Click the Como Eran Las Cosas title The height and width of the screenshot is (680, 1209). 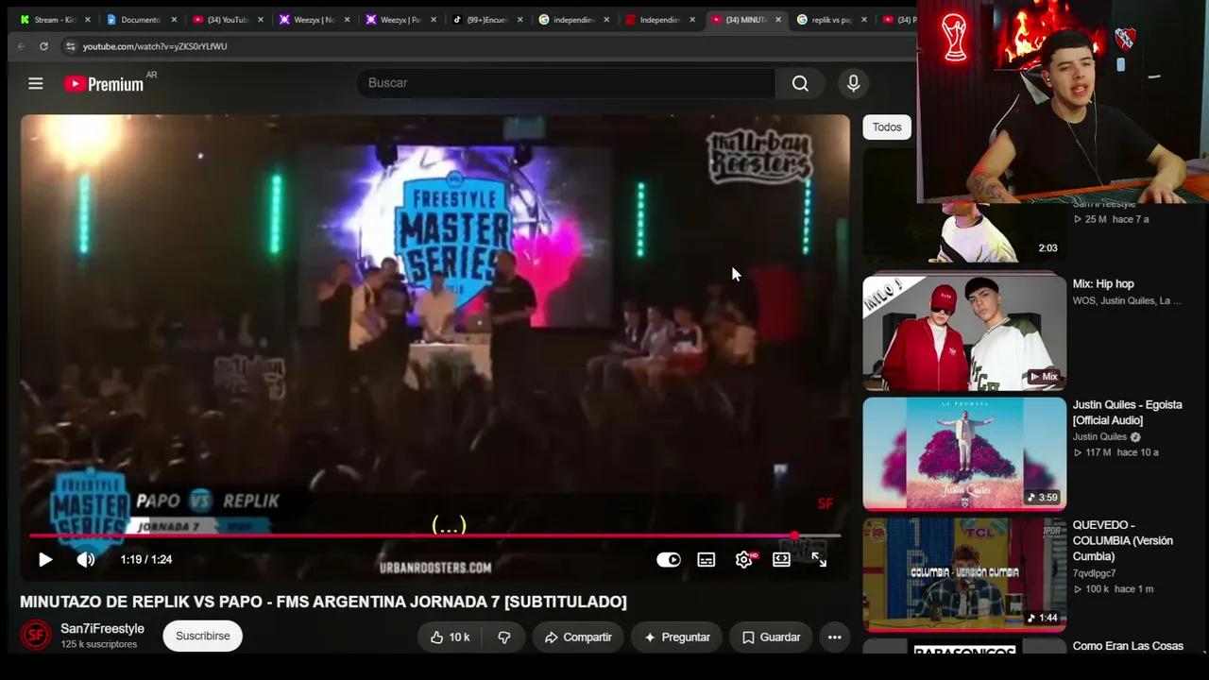click(x=1128, y=646)
